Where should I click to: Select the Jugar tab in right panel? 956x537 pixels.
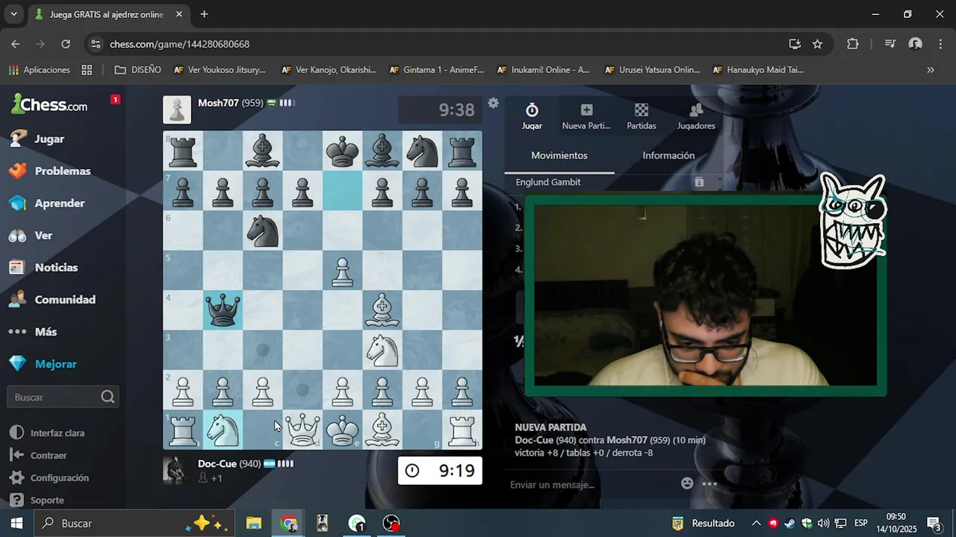coord(532,117)
